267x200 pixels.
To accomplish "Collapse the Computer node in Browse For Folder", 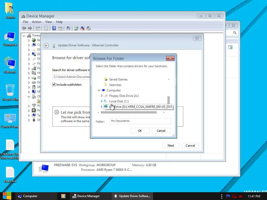I will tap(99, 90).
